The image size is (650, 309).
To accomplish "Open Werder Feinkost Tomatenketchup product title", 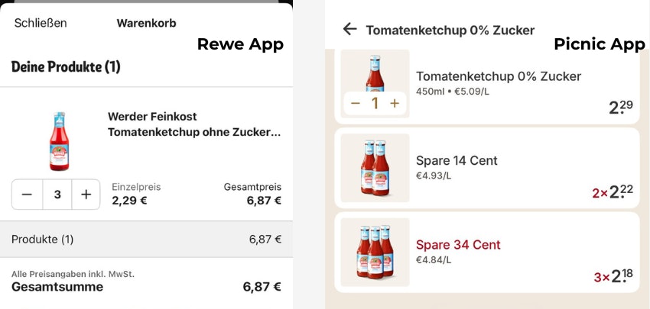I will pos(194,124).
